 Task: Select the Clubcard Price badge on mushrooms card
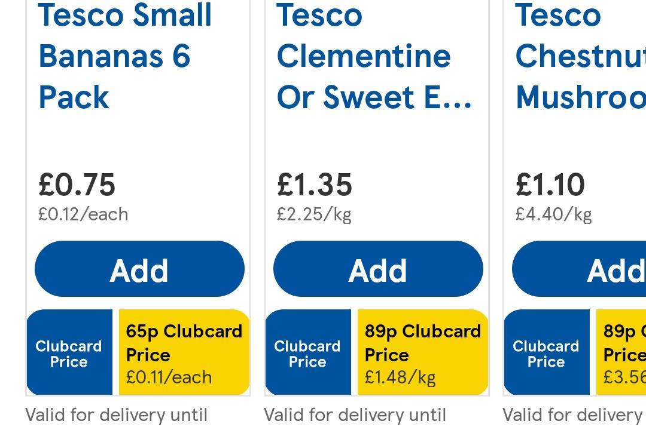tap(546, 352)
